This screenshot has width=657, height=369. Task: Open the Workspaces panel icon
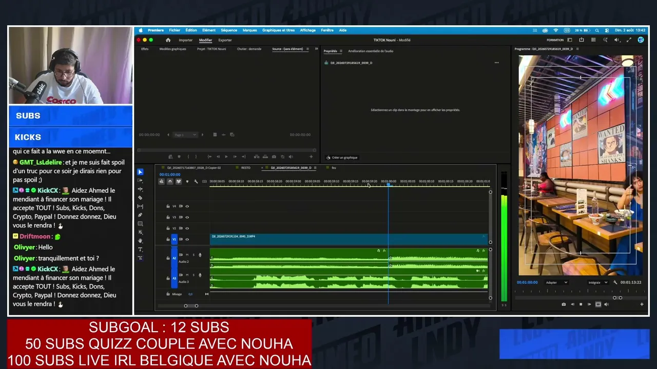click(569, 40)
